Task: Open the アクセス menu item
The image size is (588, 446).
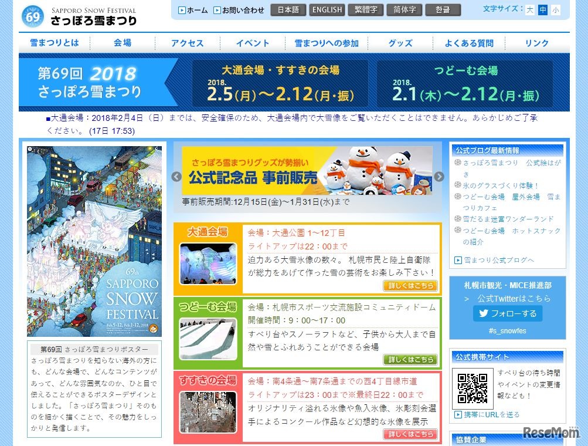Action: point(187,43)
